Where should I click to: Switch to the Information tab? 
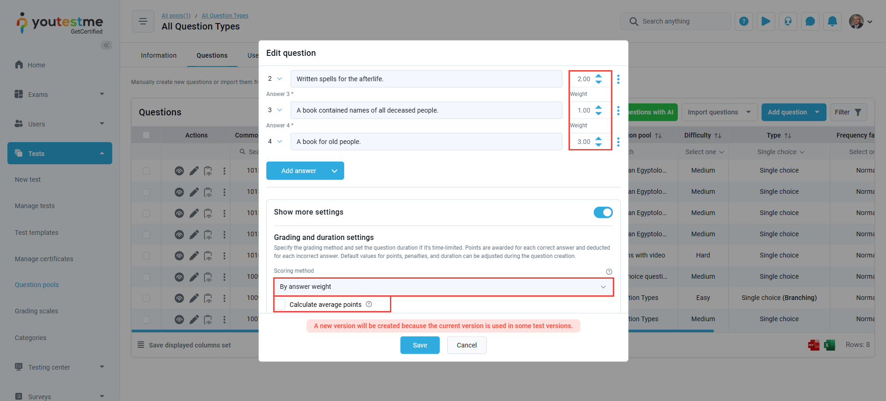click(159, 55)
